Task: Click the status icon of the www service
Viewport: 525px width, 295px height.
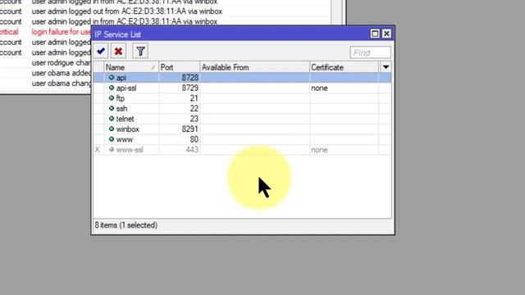Action: click(x=112, y=139)
